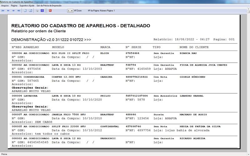Click serial number 87854464

point(132,53)
